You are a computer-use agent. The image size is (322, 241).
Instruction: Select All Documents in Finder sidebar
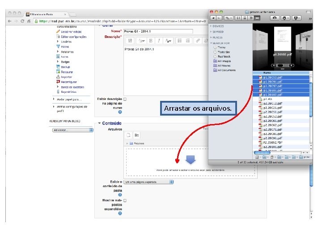coord(227,70)
